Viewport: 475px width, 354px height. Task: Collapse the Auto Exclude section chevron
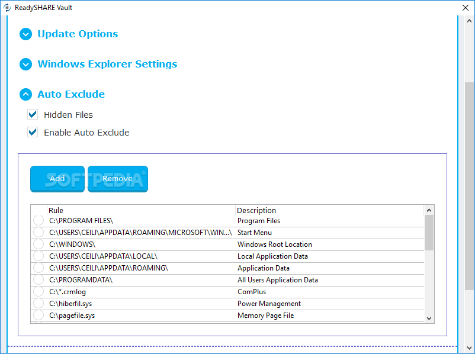click(x=25, y=95)
